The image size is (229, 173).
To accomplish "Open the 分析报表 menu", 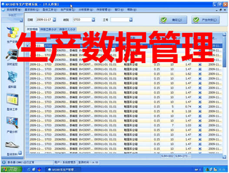I will click(x=86, y=10).
